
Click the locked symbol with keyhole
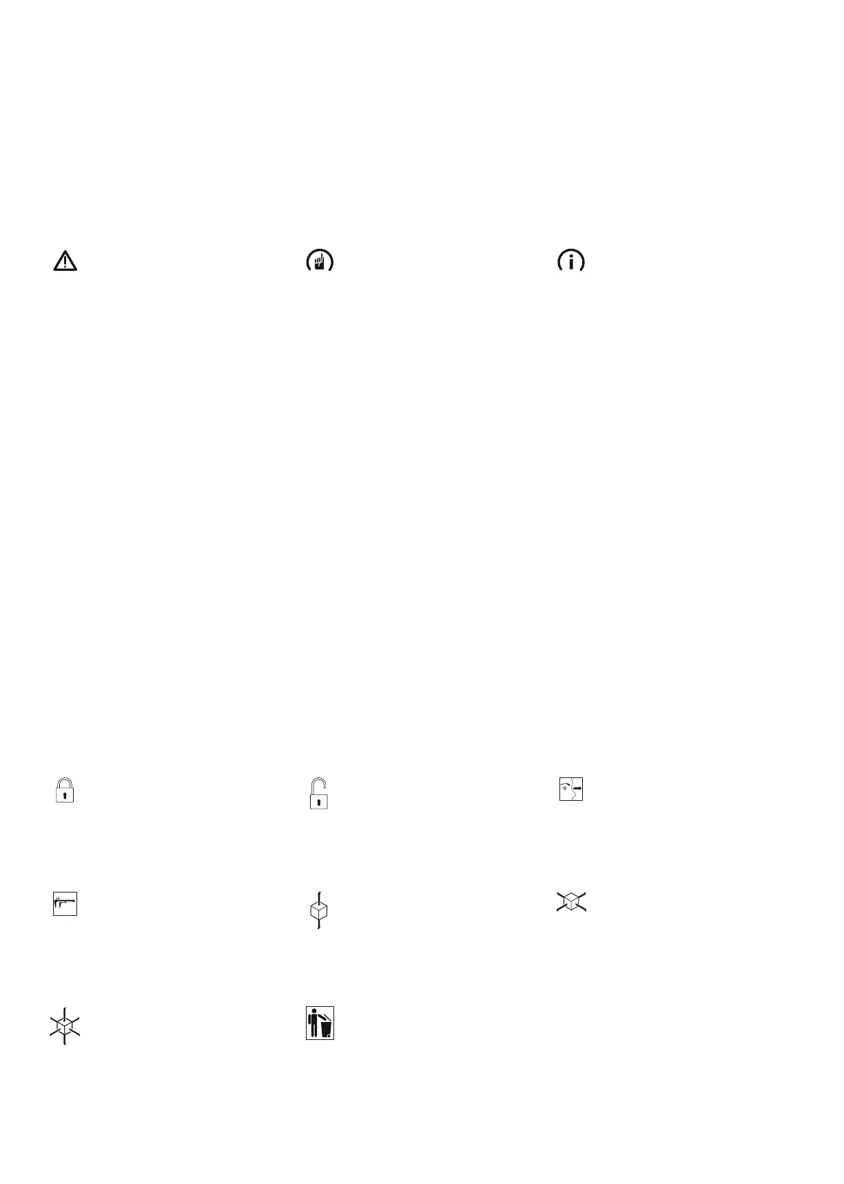point(65,790)
